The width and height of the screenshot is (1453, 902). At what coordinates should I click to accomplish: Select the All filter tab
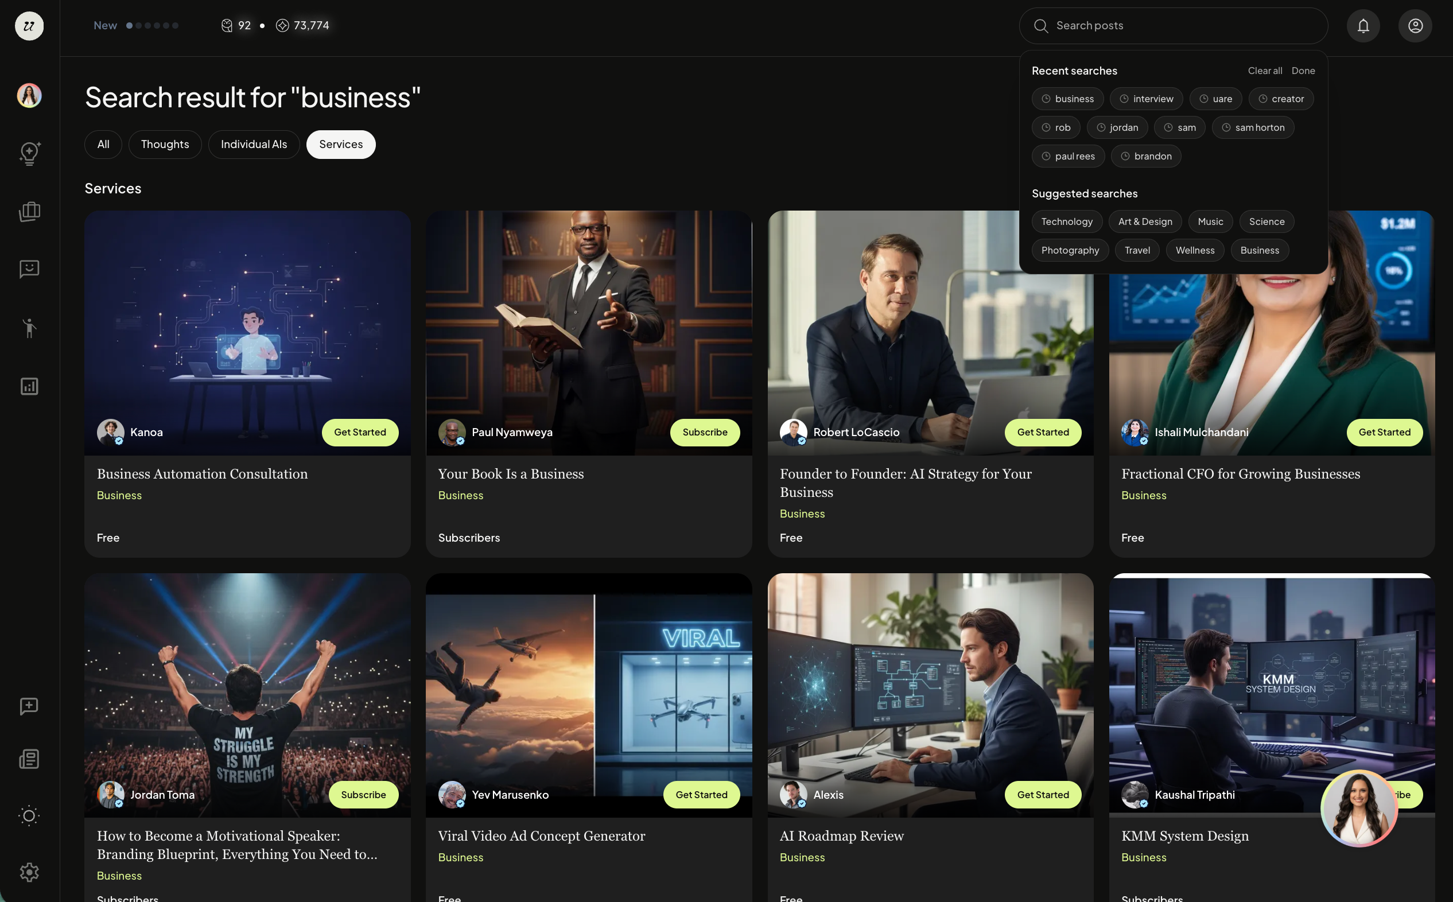103,145
